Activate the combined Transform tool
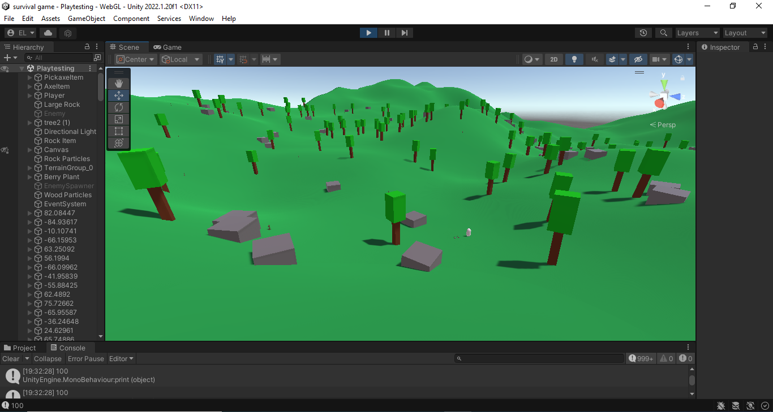 [x=118, y=143]
